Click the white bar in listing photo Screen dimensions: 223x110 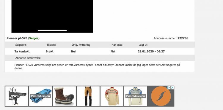(52, 30)
